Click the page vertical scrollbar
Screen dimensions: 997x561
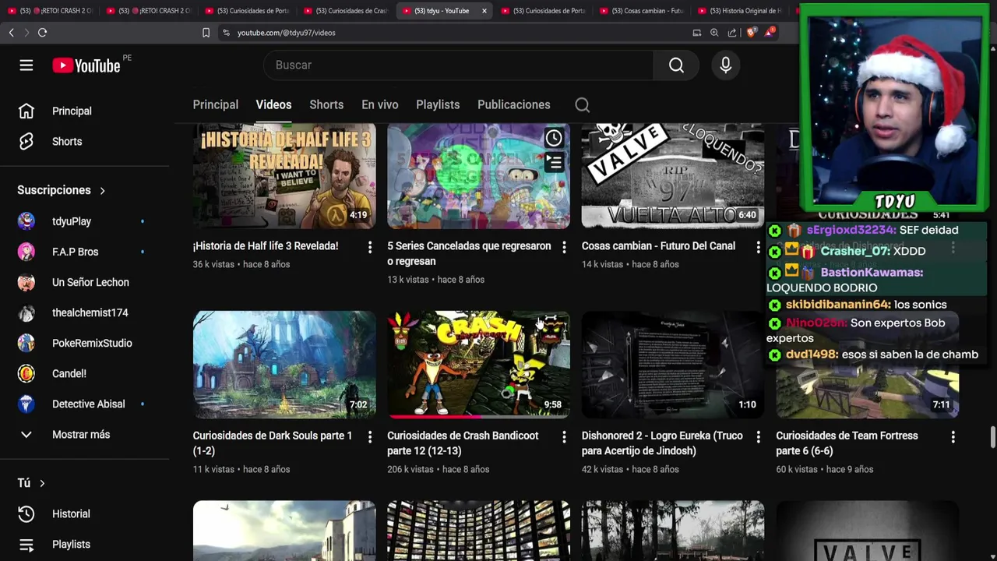992,437
